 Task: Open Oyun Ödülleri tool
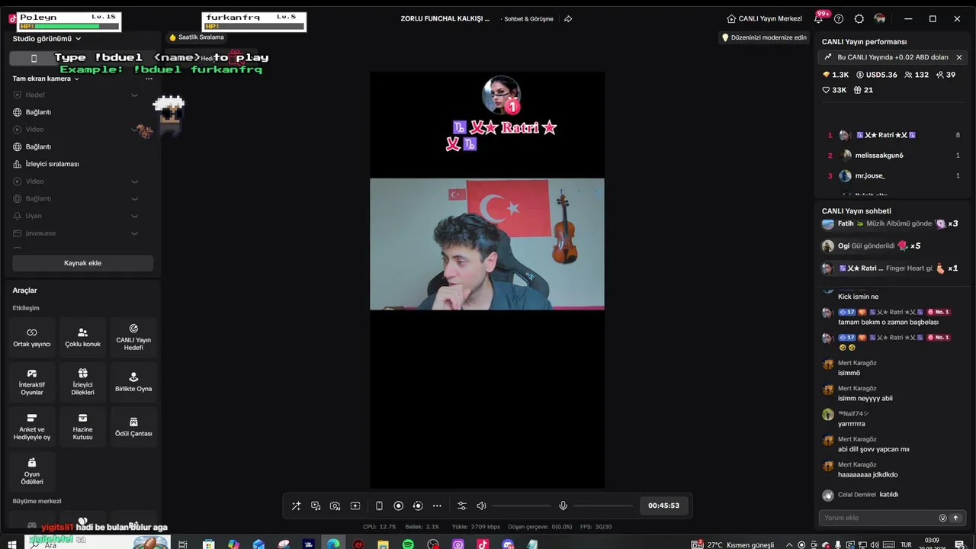pyautogui.click(x=32, y=472)
